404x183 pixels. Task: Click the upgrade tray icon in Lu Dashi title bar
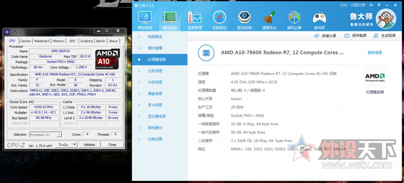coord(371,5)
